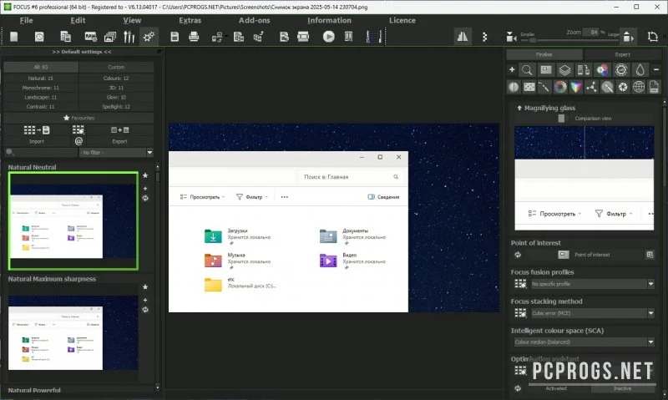Open the Focus stacking method dropdown

(x=593, y=313)
